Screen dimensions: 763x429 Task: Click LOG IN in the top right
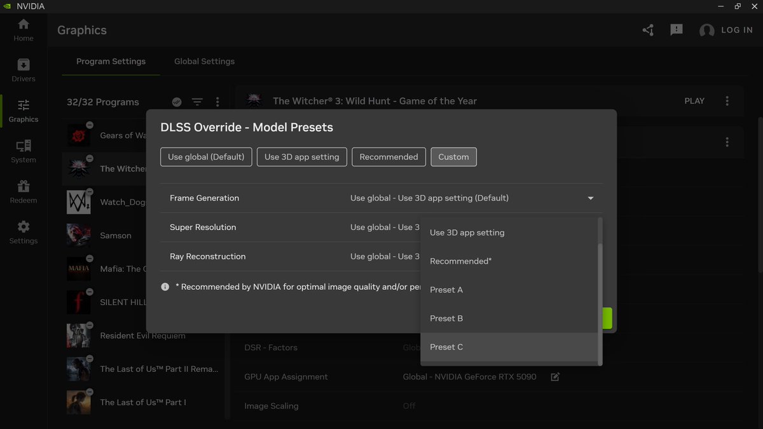click(x=737, y=30)
